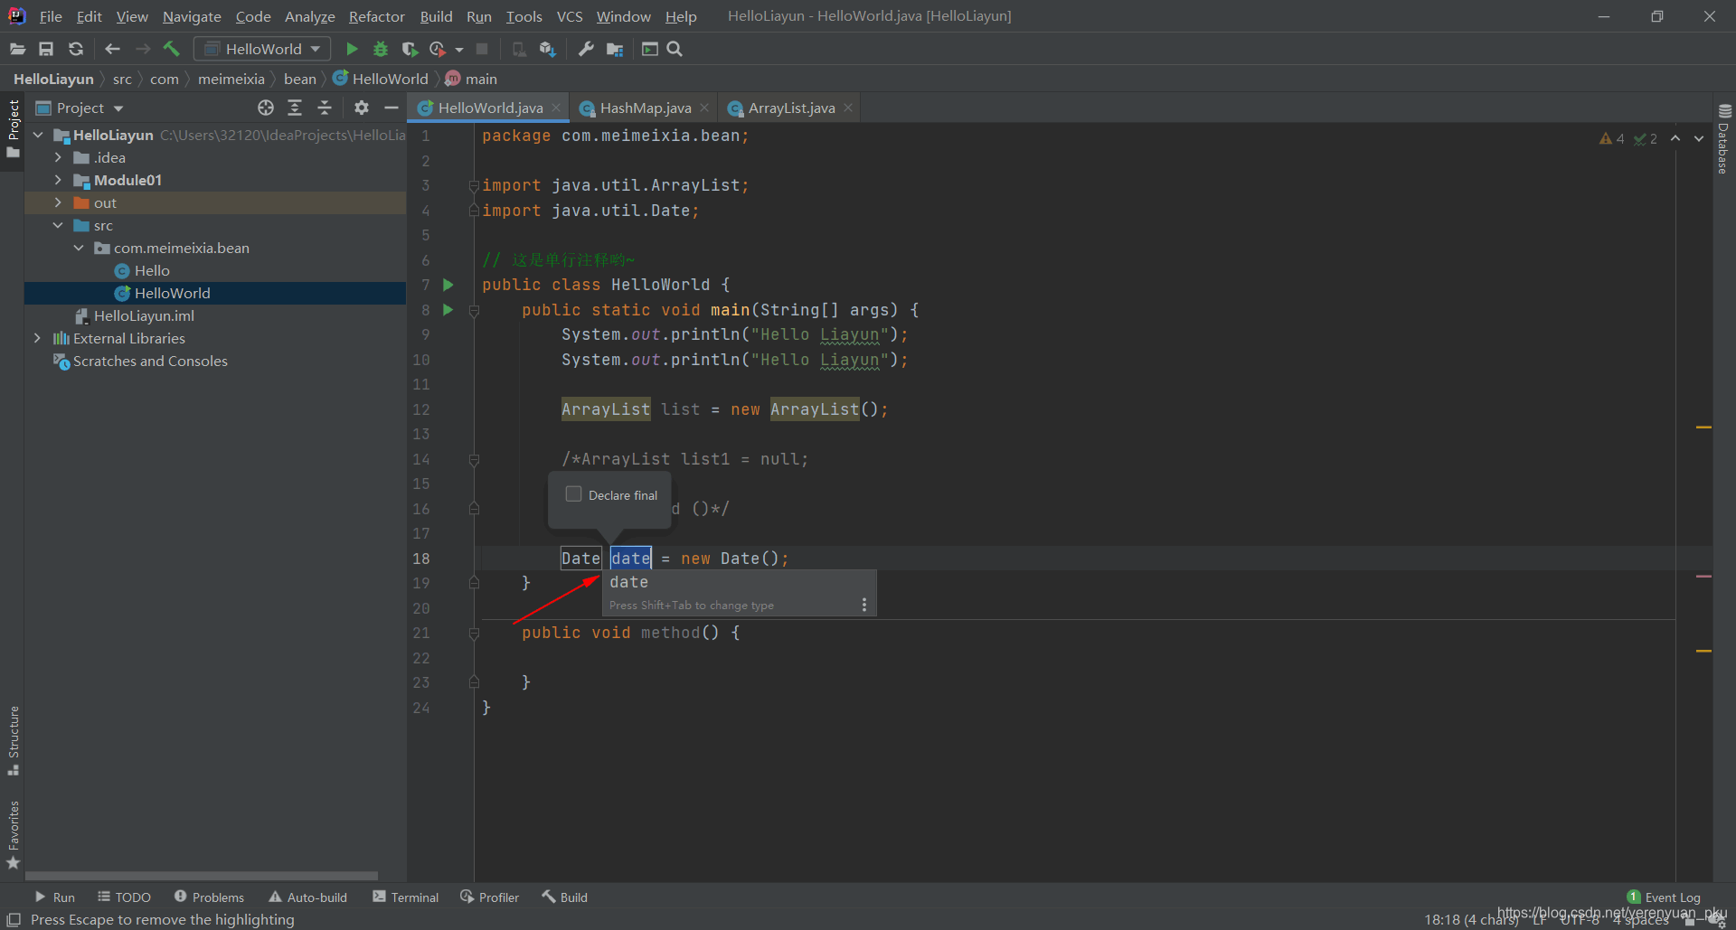Click the Save All toolbar icon
The width and height of the screenshot is (1736, 930).
pyautogui.click(x=46, y=49)
